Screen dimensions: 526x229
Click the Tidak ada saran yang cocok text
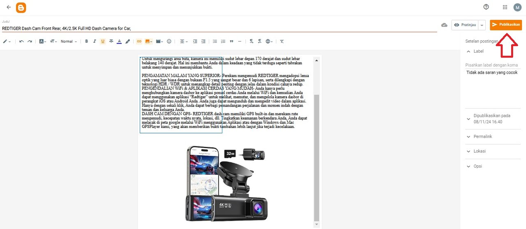[x=492, y=72]
